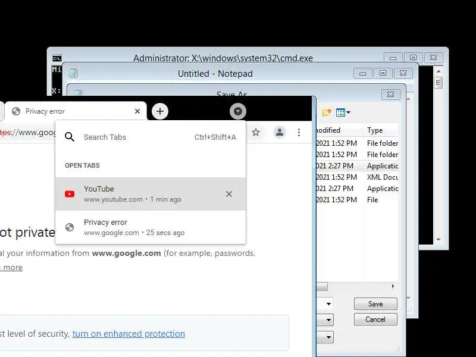
Task: Click the magnifier icon in tab search
Action: [70, 137]
